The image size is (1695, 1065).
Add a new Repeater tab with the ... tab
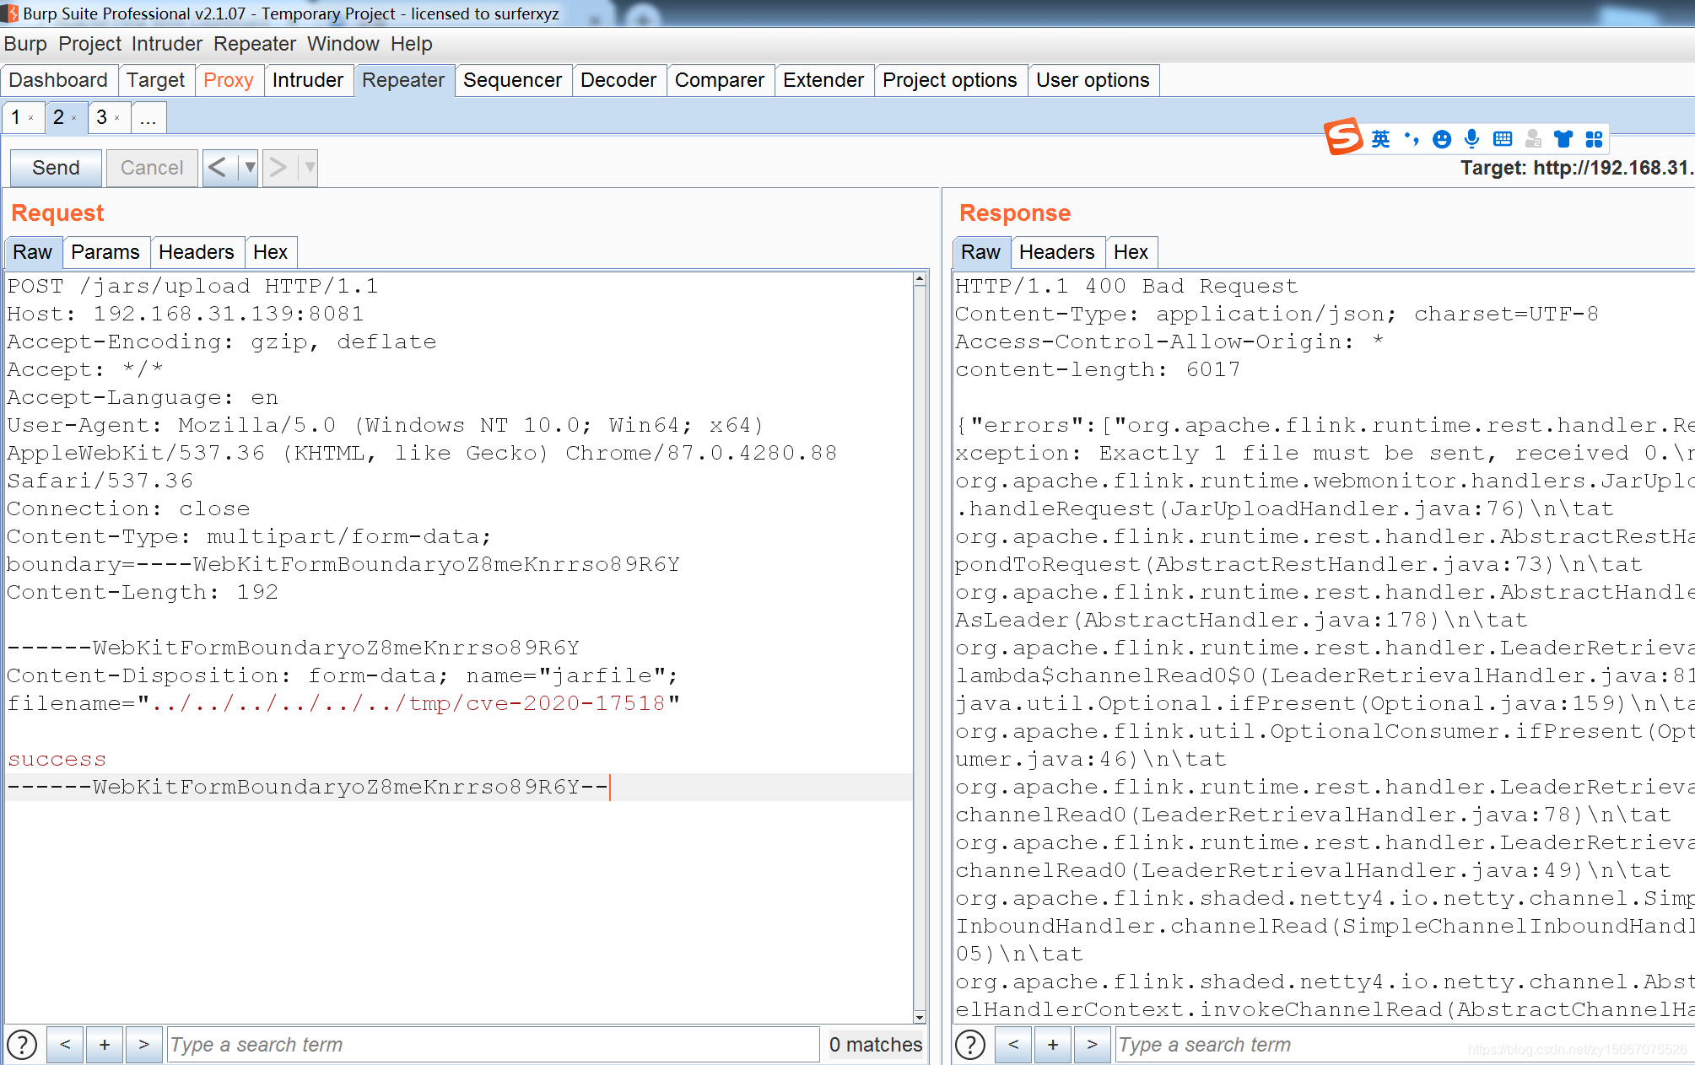(x=148, y=118)
